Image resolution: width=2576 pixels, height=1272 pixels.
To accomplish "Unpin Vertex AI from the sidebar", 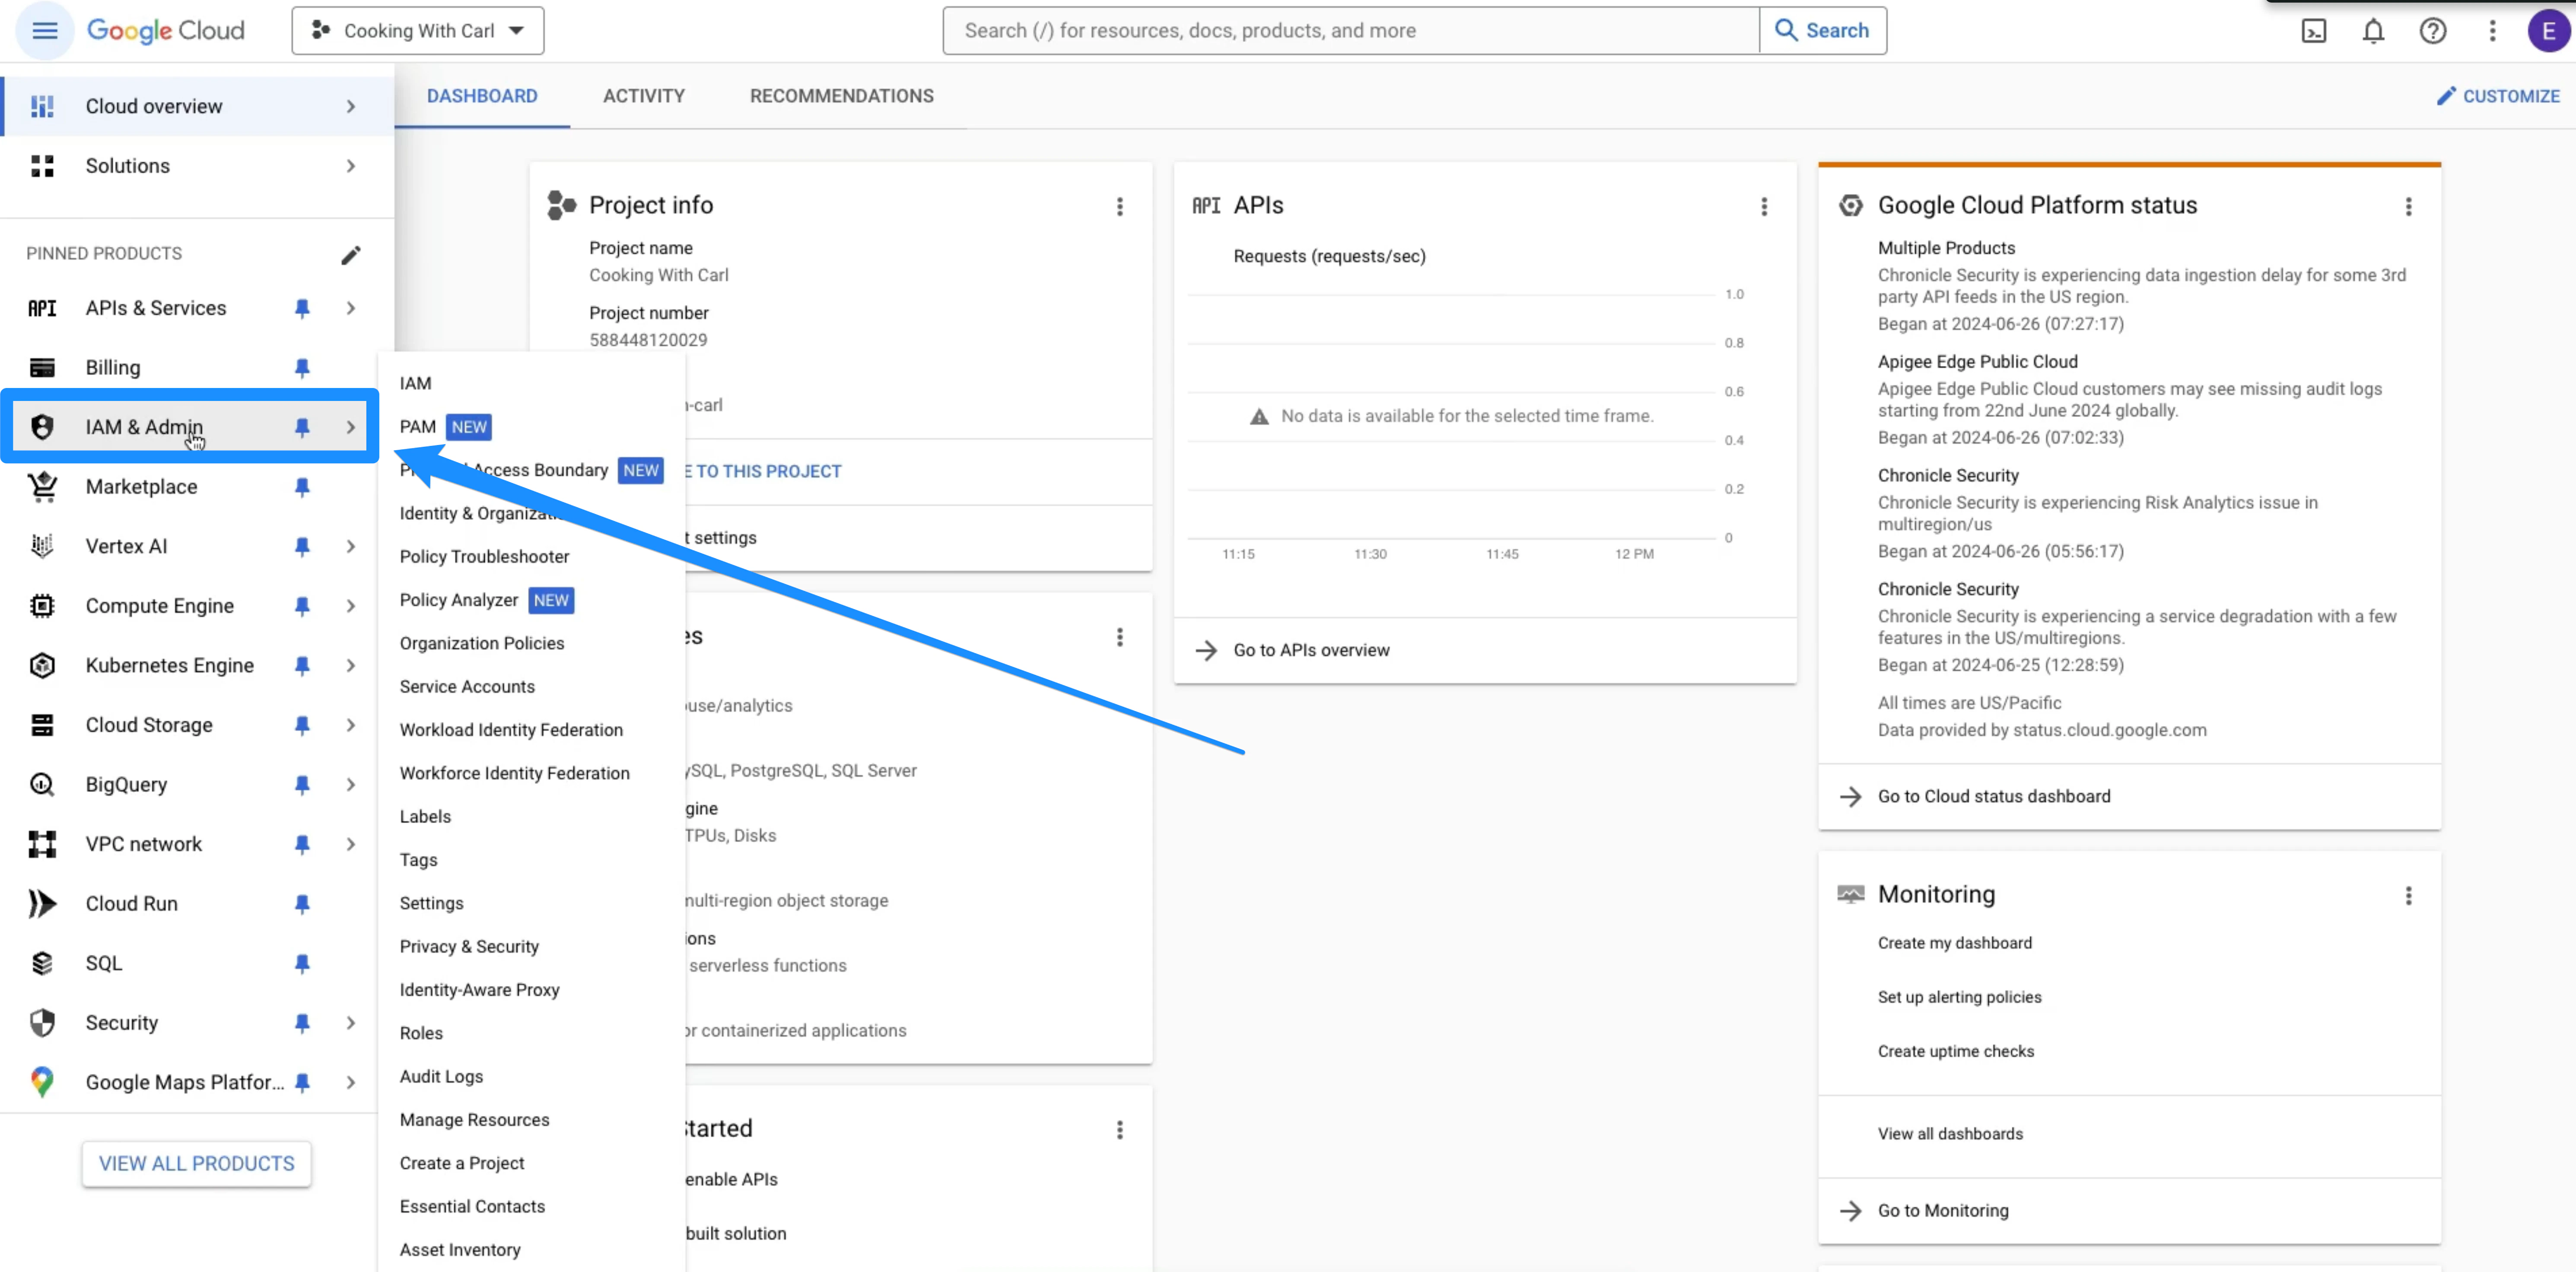I will (x=302, y=546).
